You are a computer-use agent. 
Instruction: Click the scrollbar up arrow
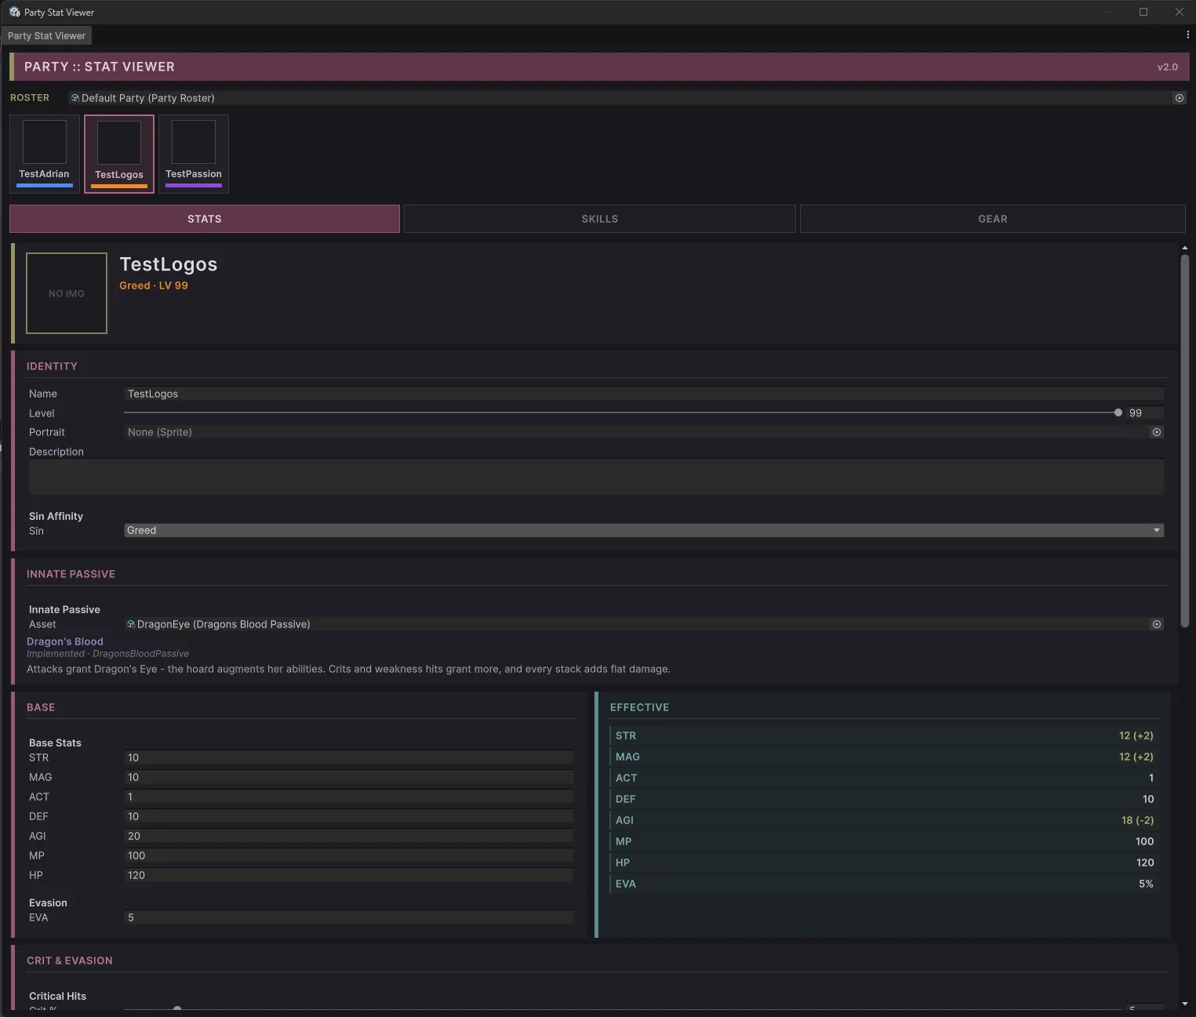pyautogui.click(x=1184, y=248)
